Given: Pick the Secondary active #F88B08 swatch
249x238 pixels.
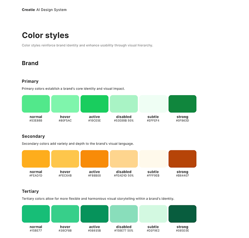Looking at the screenshot, I should tap(95, 159).
